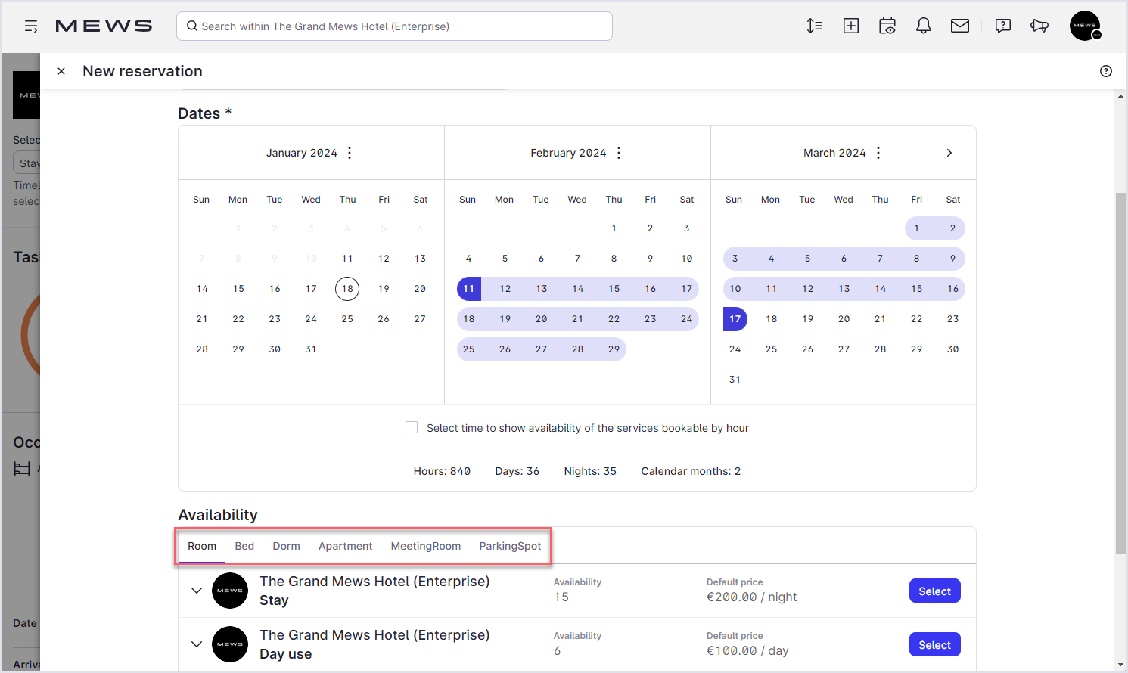Click the reservation panel vertical scrollbar
The width and height of the screenshot is (1128, 673).
click(1121, 374)
